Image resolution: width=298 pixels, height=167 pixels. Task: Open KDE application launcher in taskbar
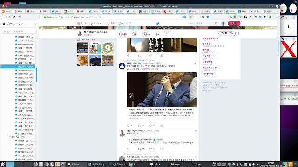coord(3,164)
